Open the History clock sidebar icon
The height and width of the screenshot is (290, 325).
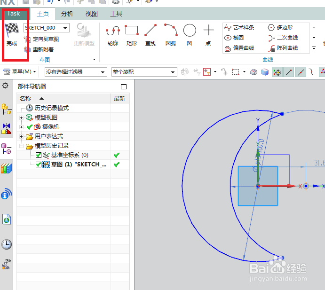pos(7,244)
